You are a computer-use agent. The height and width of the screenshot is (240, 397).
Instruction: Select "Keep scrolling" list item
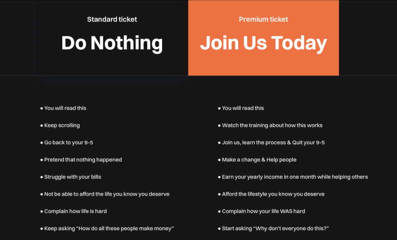60,125
